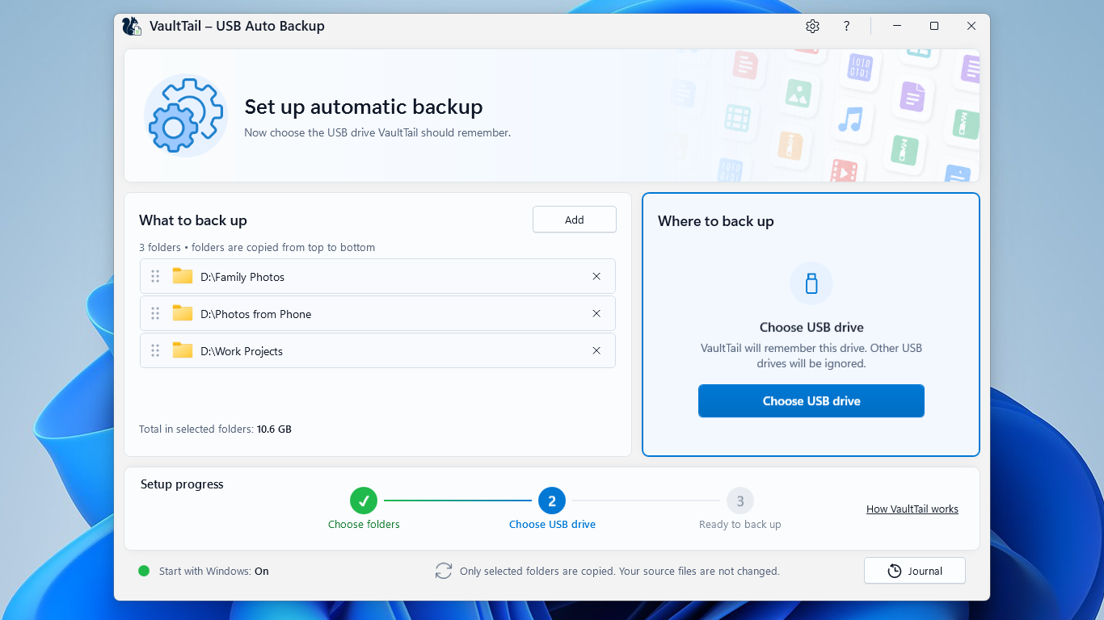Click the What to back up heading

[x=193, y=220]
